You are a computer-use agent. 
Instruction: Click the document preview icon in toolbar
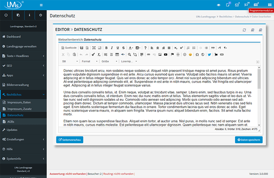click(87, 48)
